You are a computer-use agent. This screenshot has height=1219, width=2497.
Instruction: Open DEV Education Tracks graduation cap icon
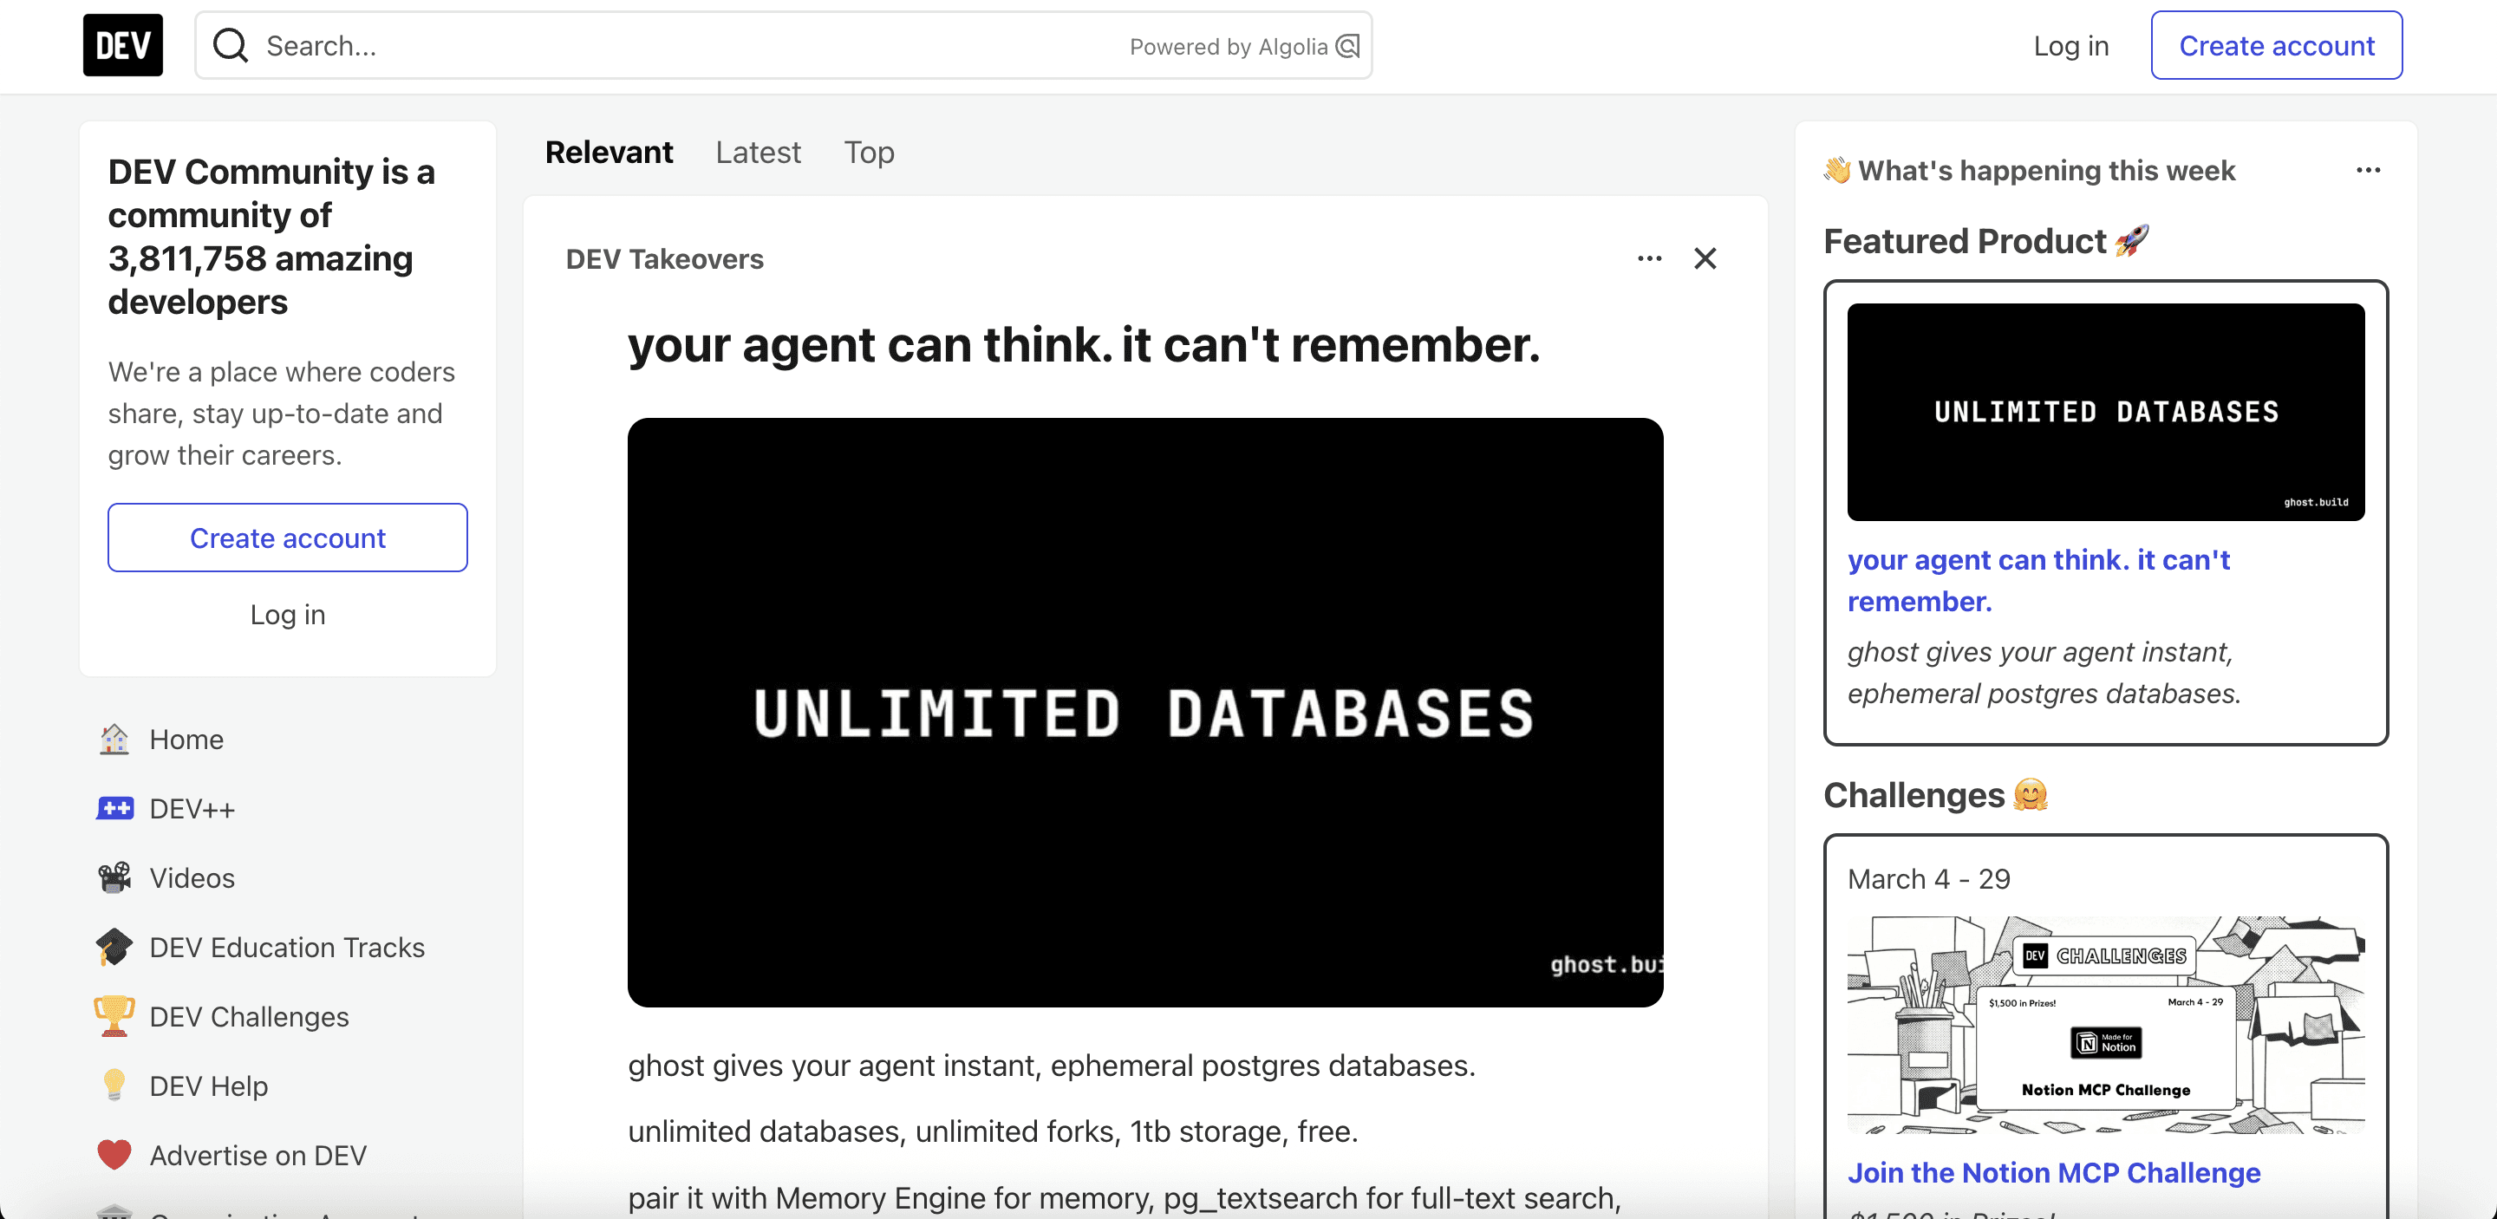coord(114,947)
